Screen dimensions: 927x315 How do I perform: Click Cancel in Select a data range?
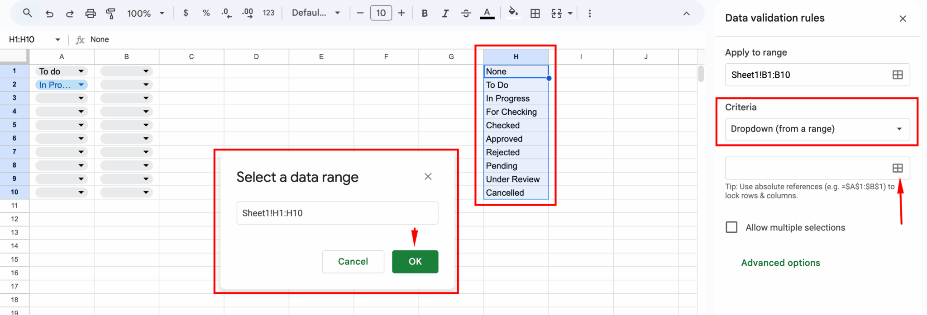pyautogui.click(x=353, y=262)
